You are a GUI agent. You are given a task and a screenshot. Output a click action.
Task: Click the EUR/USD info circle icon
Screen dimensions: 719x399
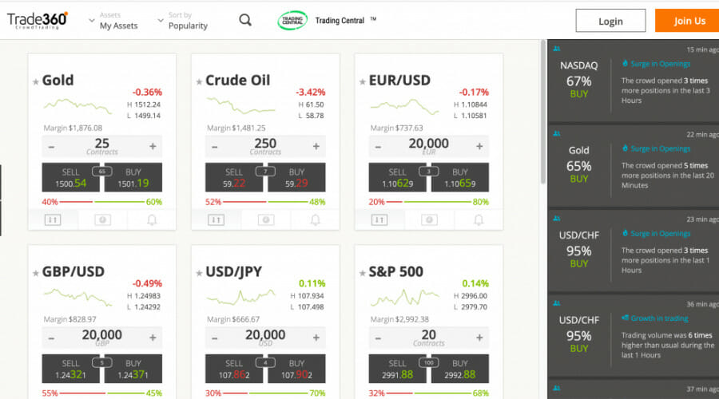[x=429, y=220]
